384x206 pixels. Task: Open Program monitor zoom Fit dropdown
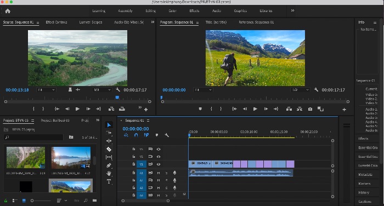click(203, 90)
